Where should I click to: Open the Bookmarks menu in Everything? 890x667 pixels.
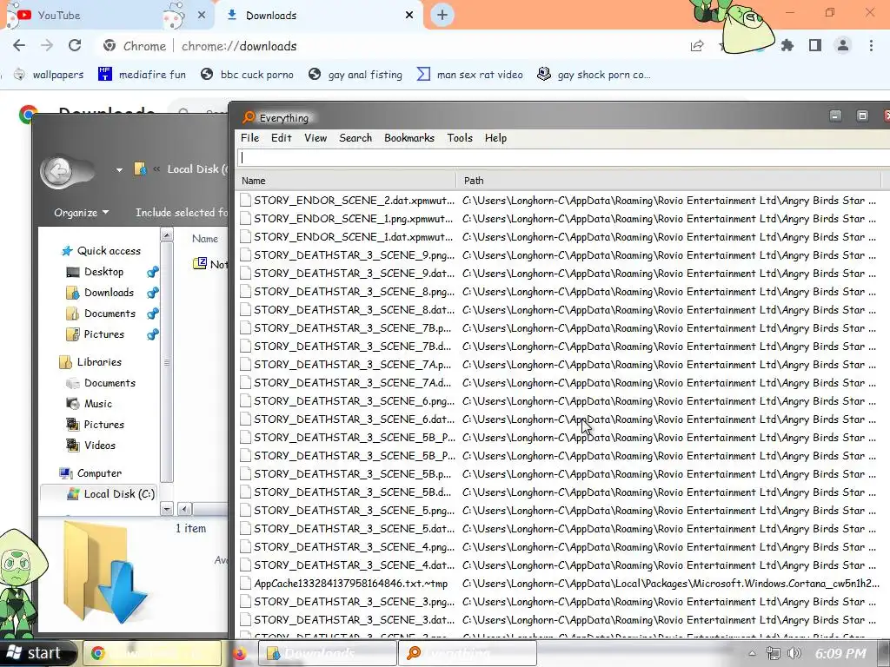pos(409,138)
